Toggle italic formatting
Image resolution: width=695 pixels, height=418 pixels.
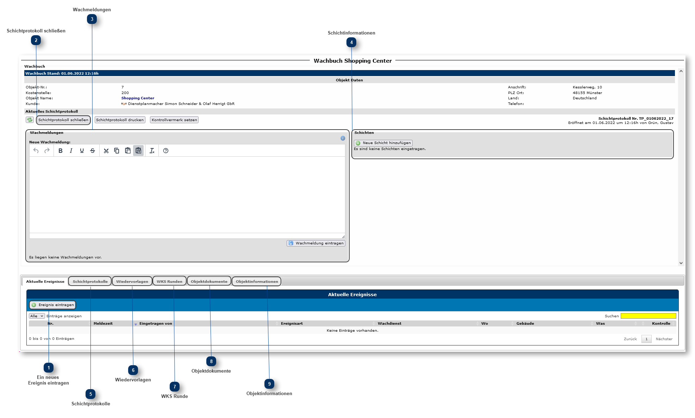click(71, 151)
